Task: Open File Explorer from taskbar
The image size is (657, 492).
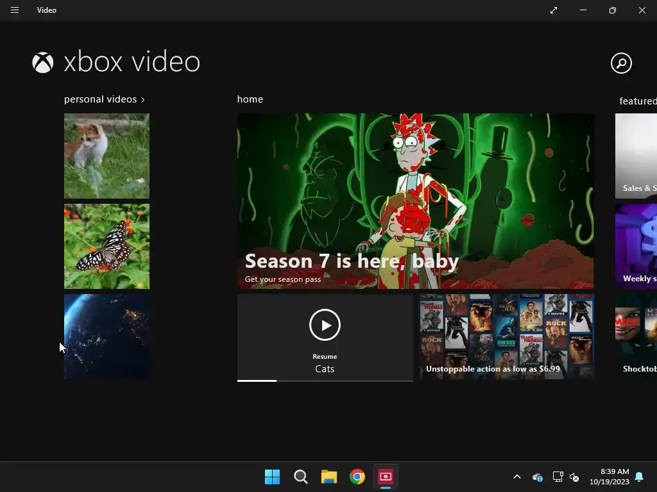Action: [329, 477]
